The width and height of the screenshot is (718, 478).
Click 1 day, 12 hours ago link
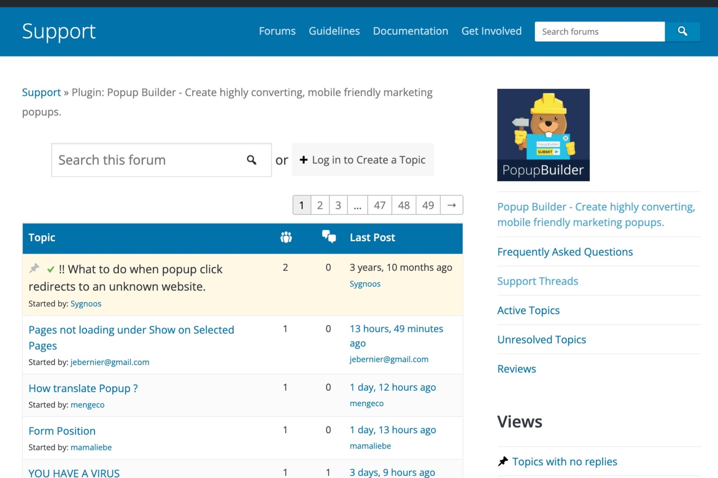(x=393, y=387)
